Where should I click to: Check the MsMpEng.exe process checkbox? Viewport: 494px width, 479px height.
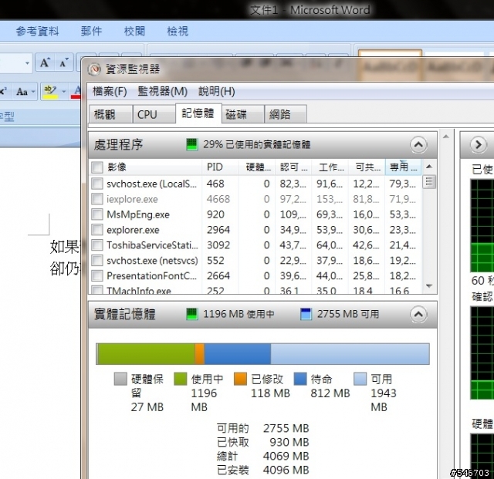pyautogui.click(x=97, y=214)
